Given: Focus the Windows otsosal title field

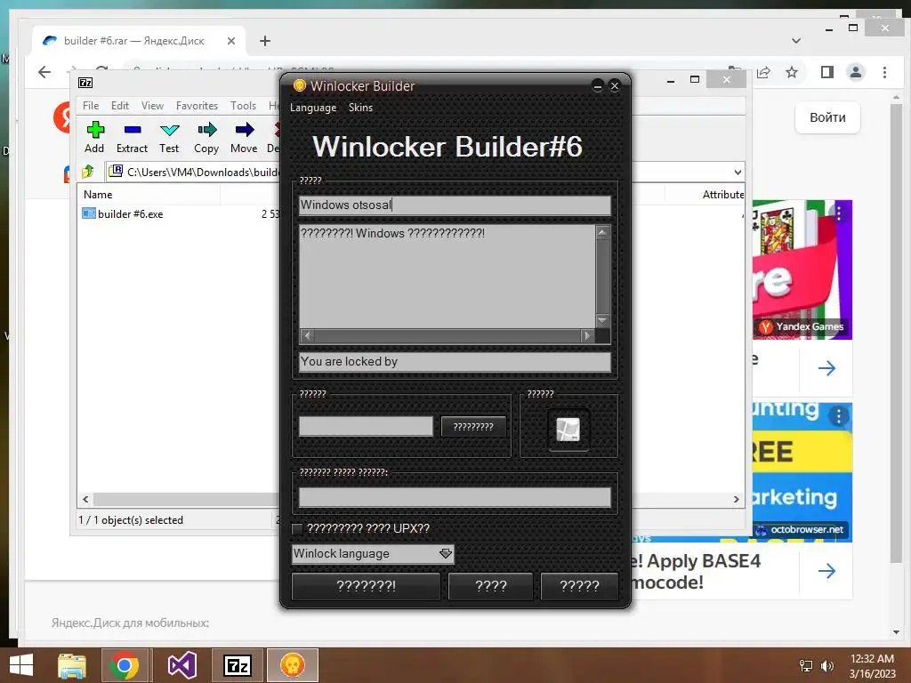Looking at the screenshot, I should (455, 205).
